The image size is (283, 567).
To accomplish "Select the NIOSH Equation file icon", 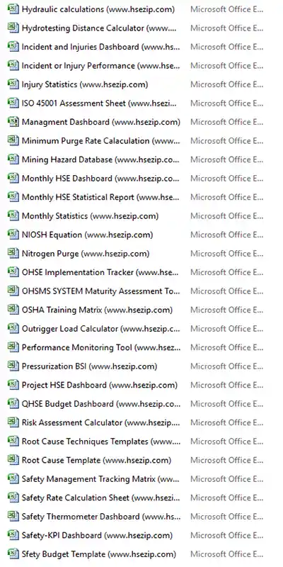I will [13, 235].
